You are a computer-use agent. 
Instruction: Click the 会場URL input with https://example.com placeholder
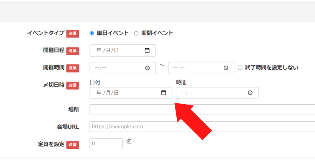tap(202, 127)
